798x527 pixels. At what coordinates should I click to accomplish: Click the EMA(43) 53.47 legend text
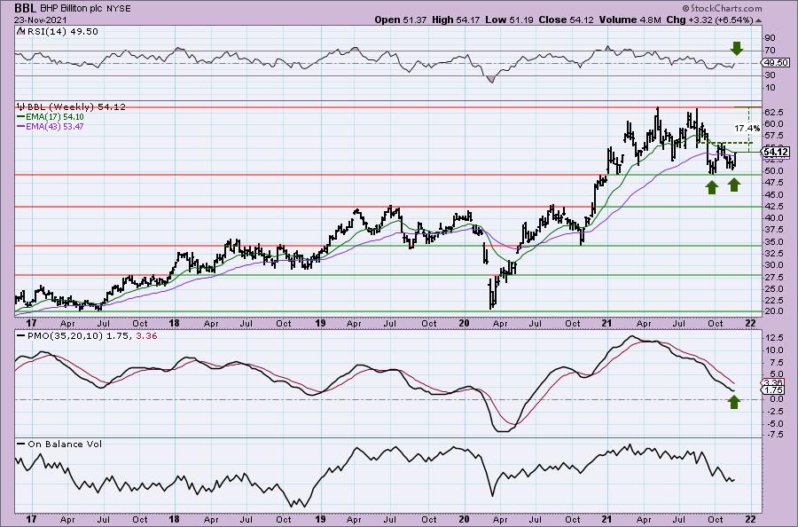coord(55,126)
